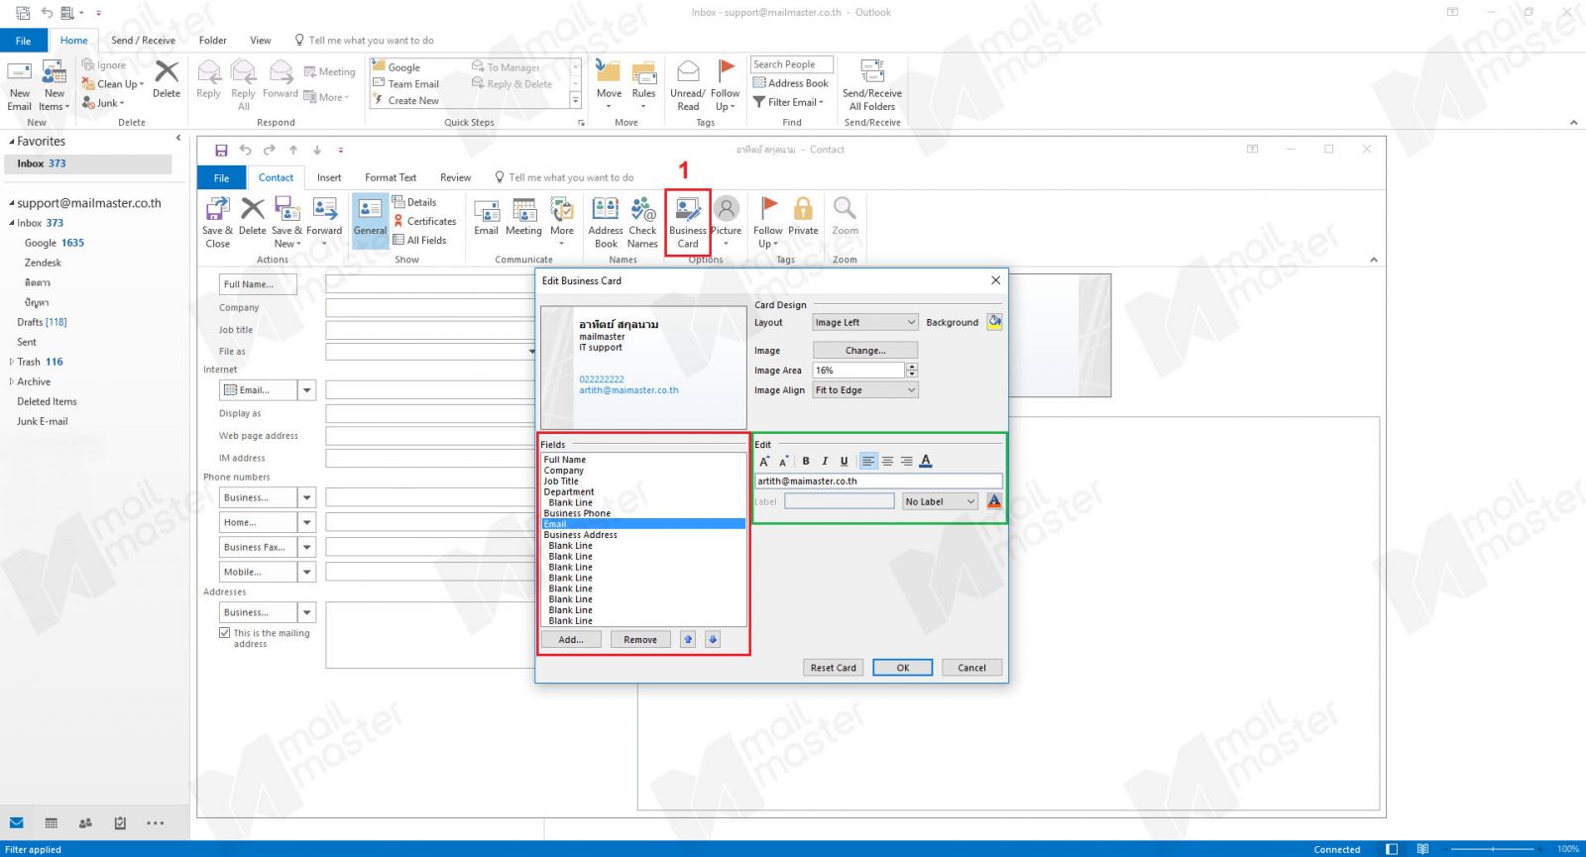This screenshot has width=1586, height=857.
Task: Click Follow Up flag in contact ribbon
Action: click(x=768, y=222)
